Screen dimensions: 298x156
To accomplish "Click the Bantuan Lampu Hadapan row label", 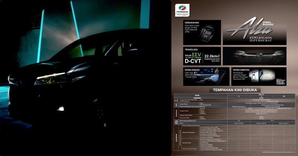I will coord(190,149).
